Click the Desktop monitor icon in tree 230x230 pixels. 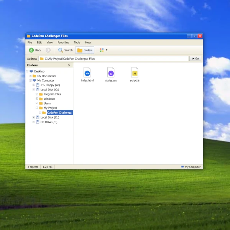(31, 71)
